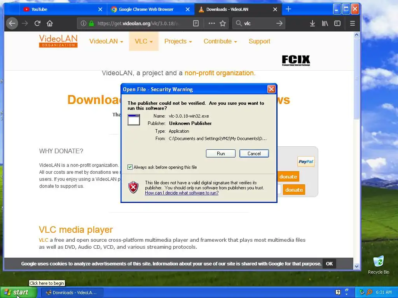398x298 pixels.
Task: Reload the current page
Action: [37, 23]
